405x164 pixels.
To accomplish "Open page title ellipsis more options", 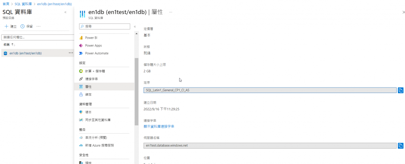I will pyautogui.click(x=171, y=12).
